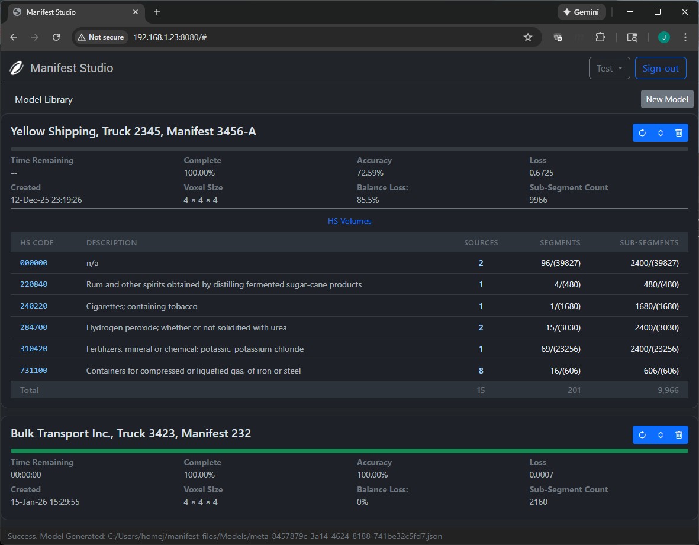Image resolution: width=699 pixels, height=545 pixels.
Task: Reload the browser page
Action: 56,37
